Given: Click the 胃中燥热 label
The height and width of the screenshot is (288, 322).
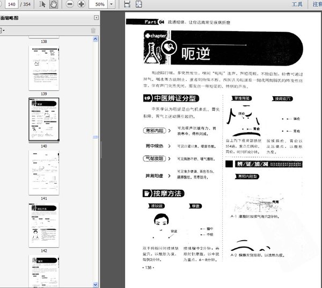Looking at the screenshot, I should [155, 146].
